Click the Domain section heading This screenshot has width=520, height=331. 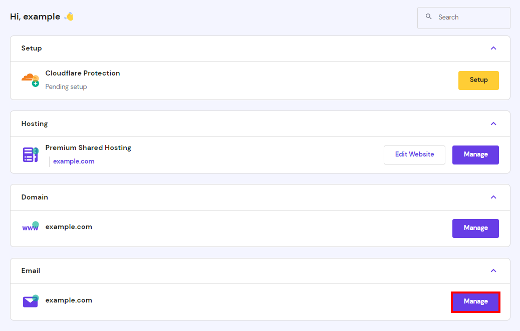tap(35, 197)
